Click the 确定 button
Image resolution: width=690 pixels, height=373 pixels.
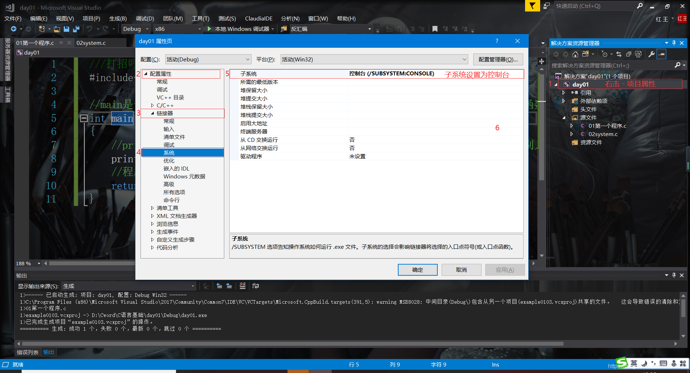(418, 270)
